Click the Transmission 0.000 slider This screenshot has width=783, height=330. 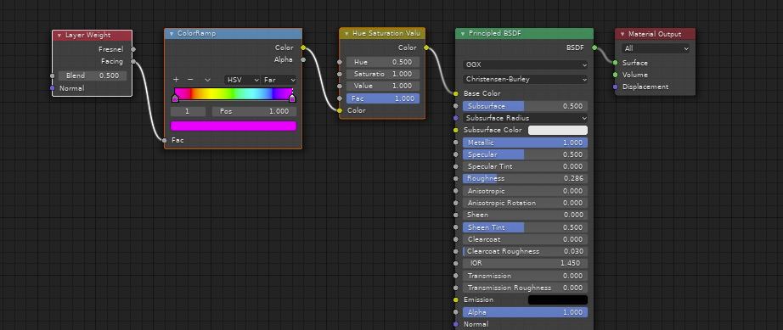(526, 276)
